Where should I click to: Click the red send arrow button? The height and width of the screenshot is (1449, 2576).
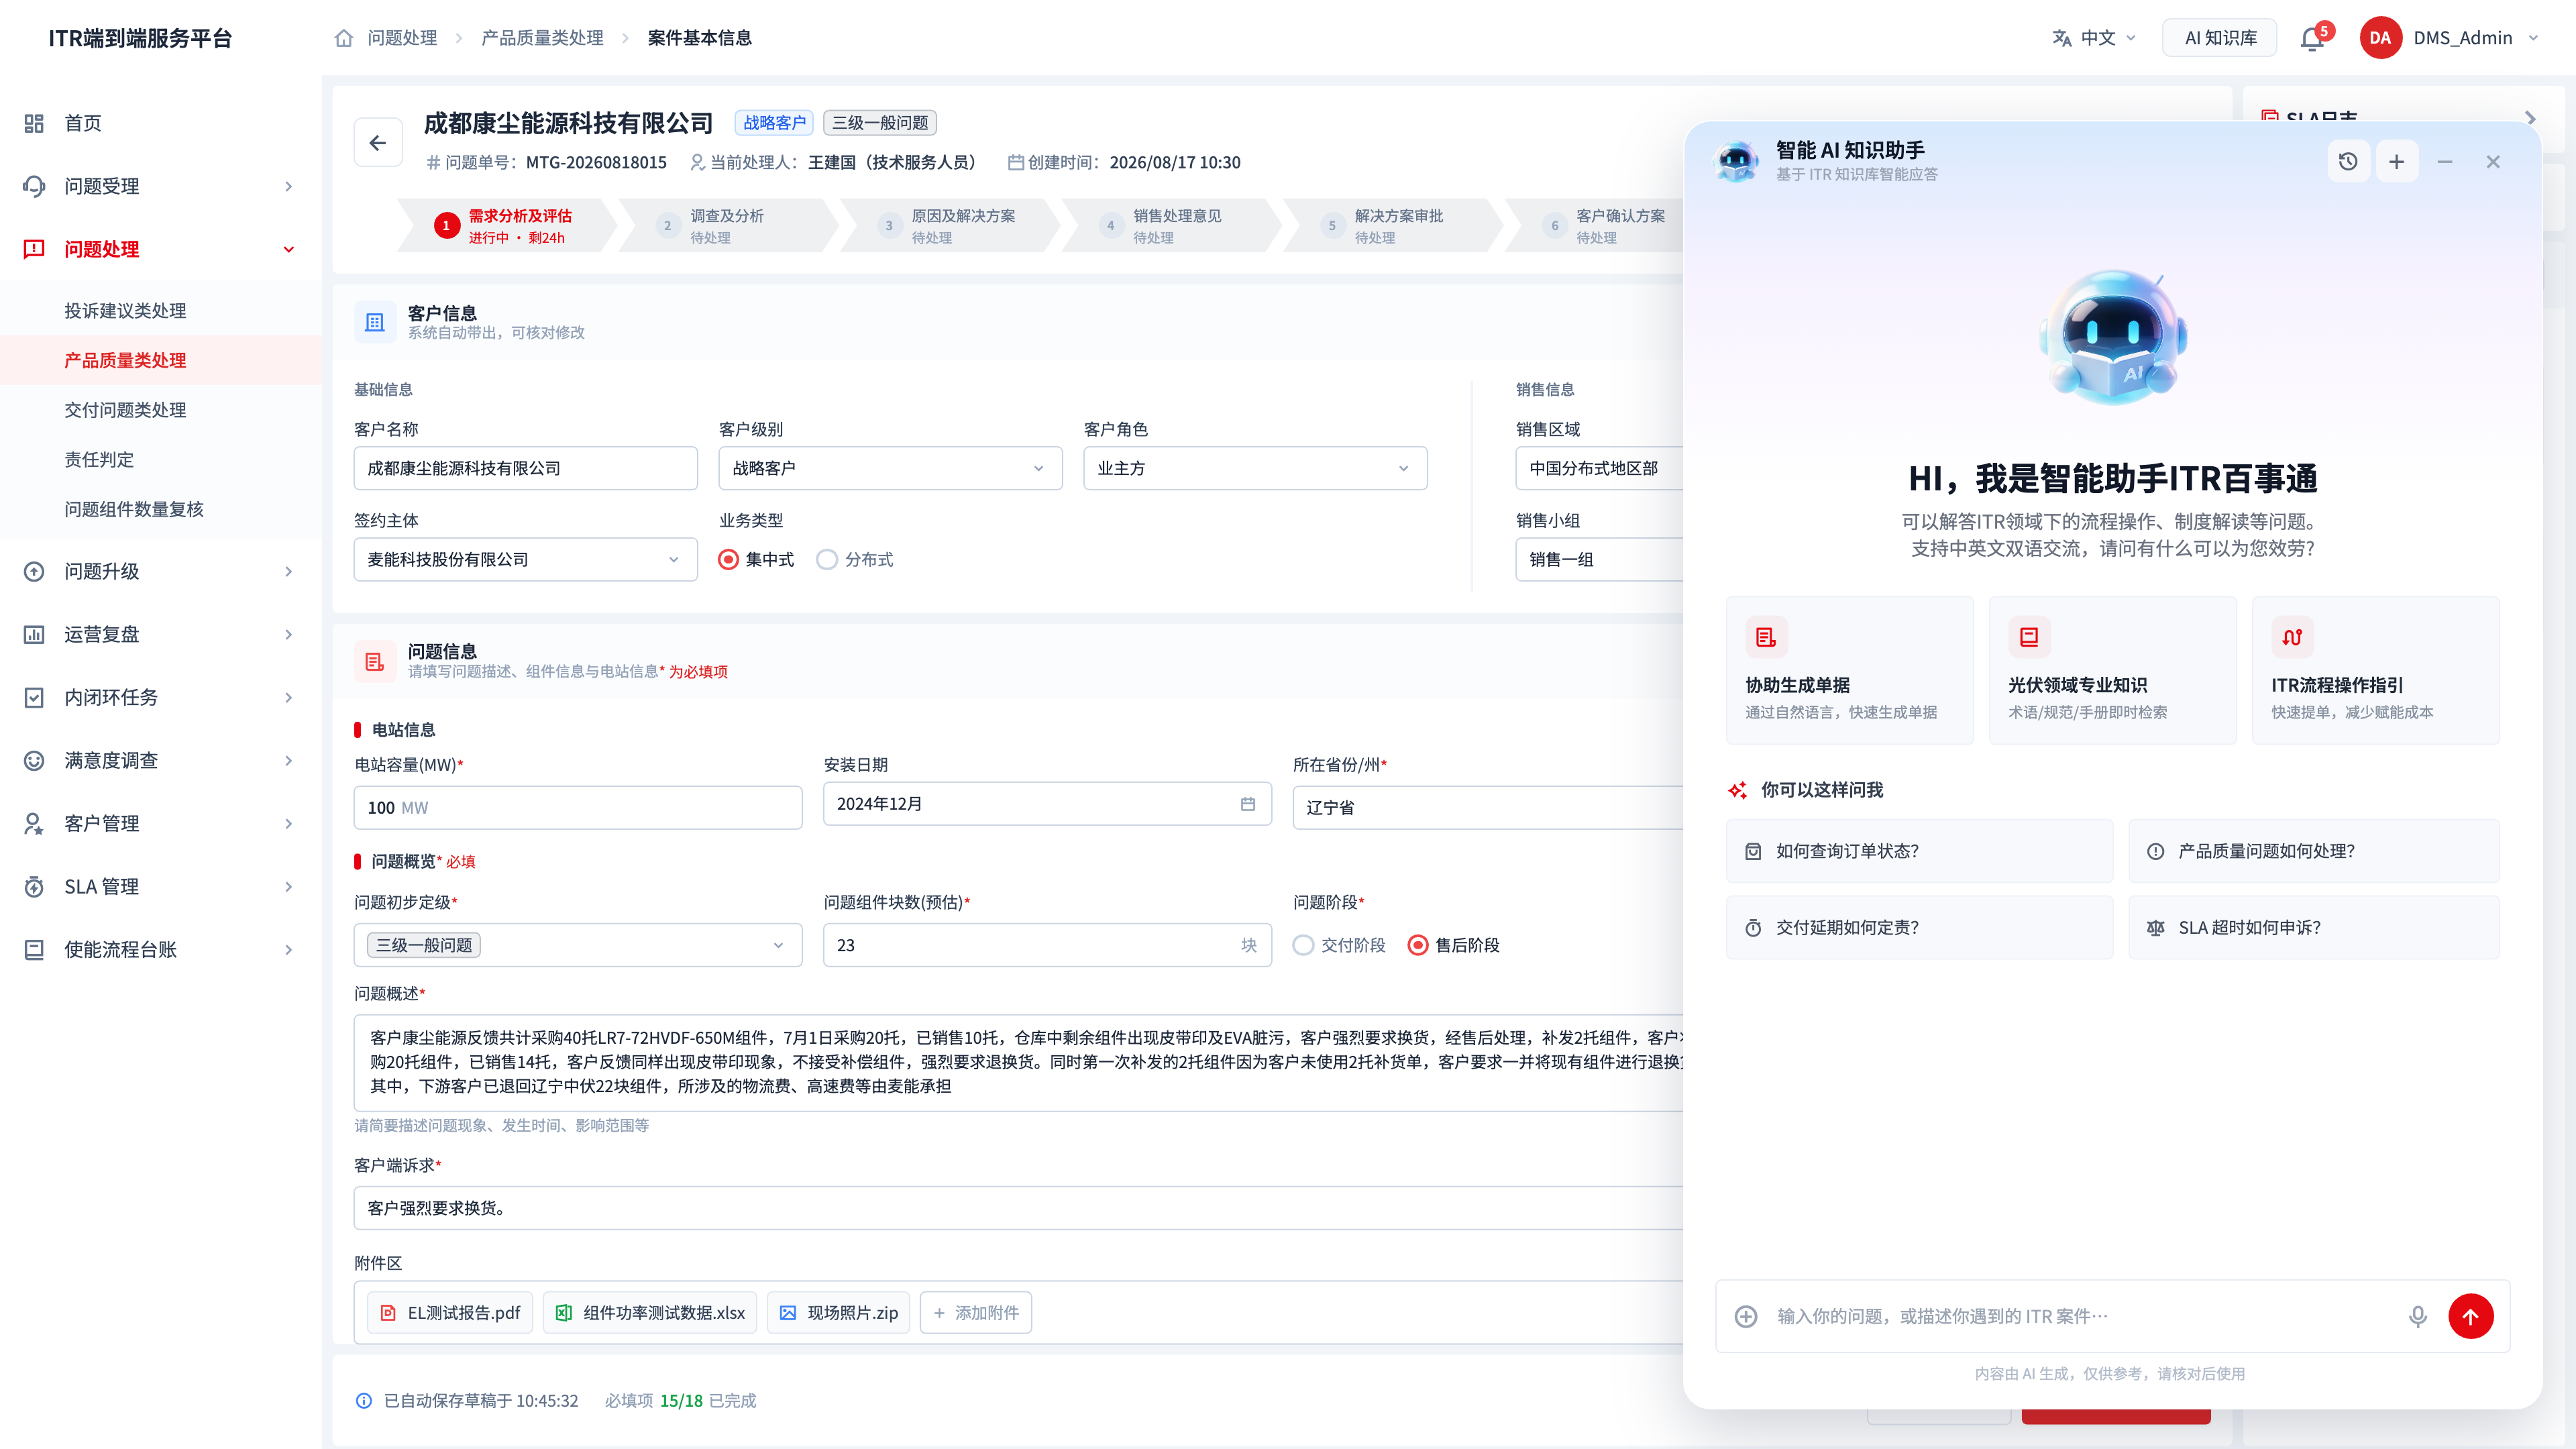click(2470, 1316)
